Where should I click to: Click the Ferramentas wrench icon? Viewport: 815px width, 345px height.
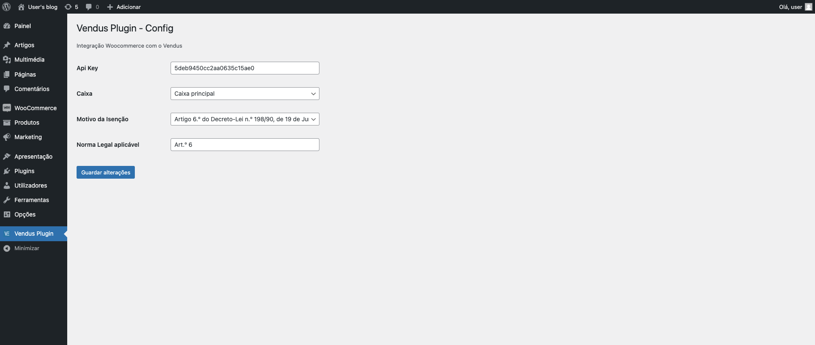point(7,200)
